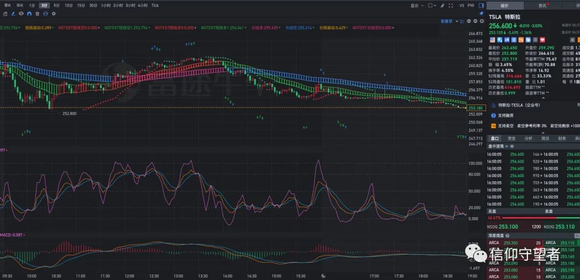Open the 显示 display dropdown
580x280 pixels.
416,5
